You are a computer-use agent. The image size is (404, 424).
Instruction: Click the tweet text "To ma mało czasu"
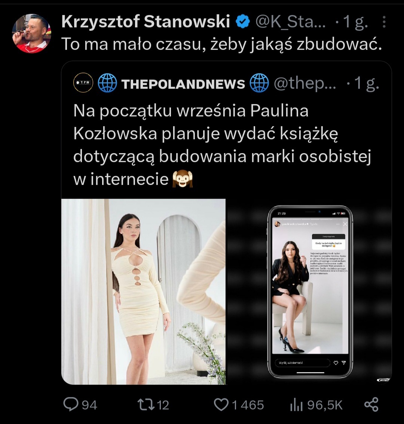(221, 44)
